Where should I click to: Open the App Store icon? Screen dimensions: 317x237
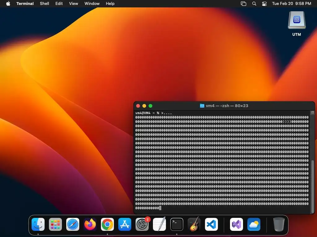click(x=125, y=224)
